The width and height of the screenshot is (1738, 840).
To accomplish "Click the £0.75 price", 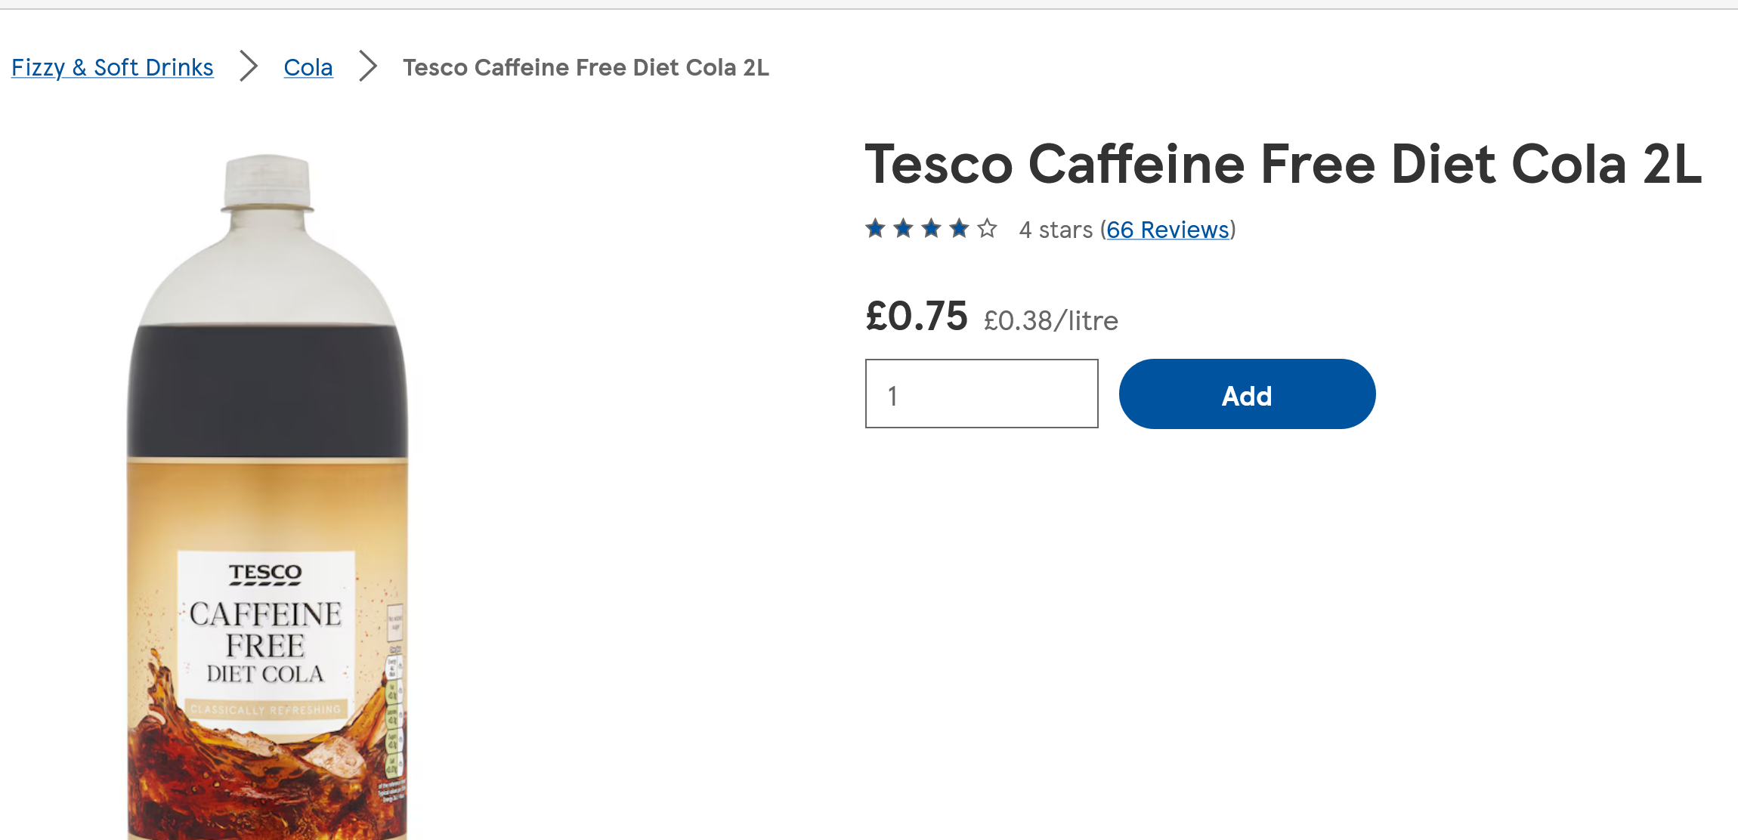I will pos(917,316).
